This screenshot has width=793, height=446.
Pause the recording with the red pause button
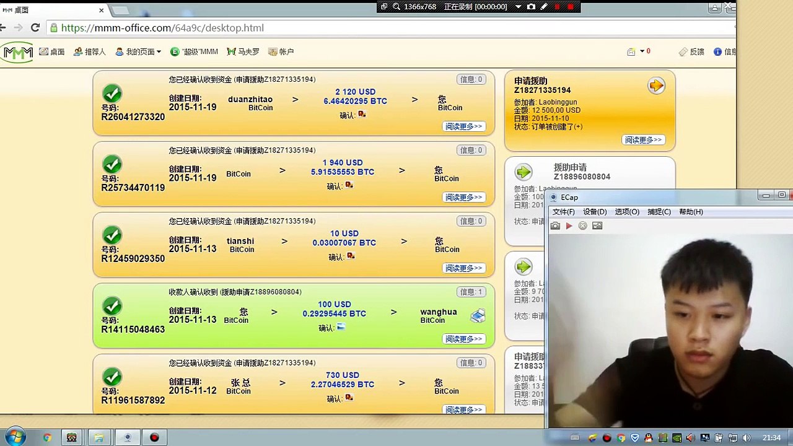pyautogui.click(x=557, y=7)
